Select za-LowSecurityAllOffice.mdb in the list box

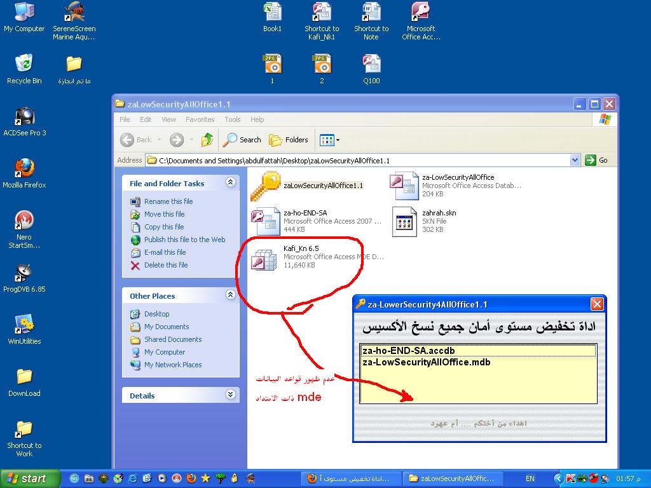point(427,362)
